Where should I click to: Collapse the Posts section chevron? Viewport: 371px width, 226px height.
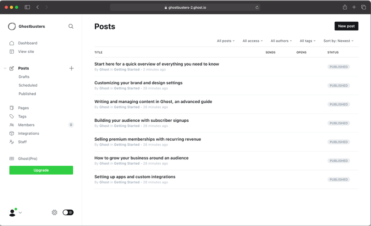pyautogui.click(x=5, y=69)
